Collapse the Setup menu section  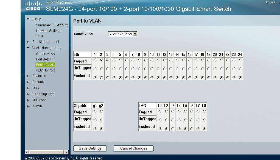tap(28, 19)
